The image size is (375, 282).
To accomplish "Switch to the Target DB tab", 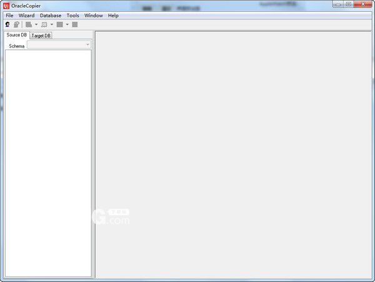I will pos(41,36).
